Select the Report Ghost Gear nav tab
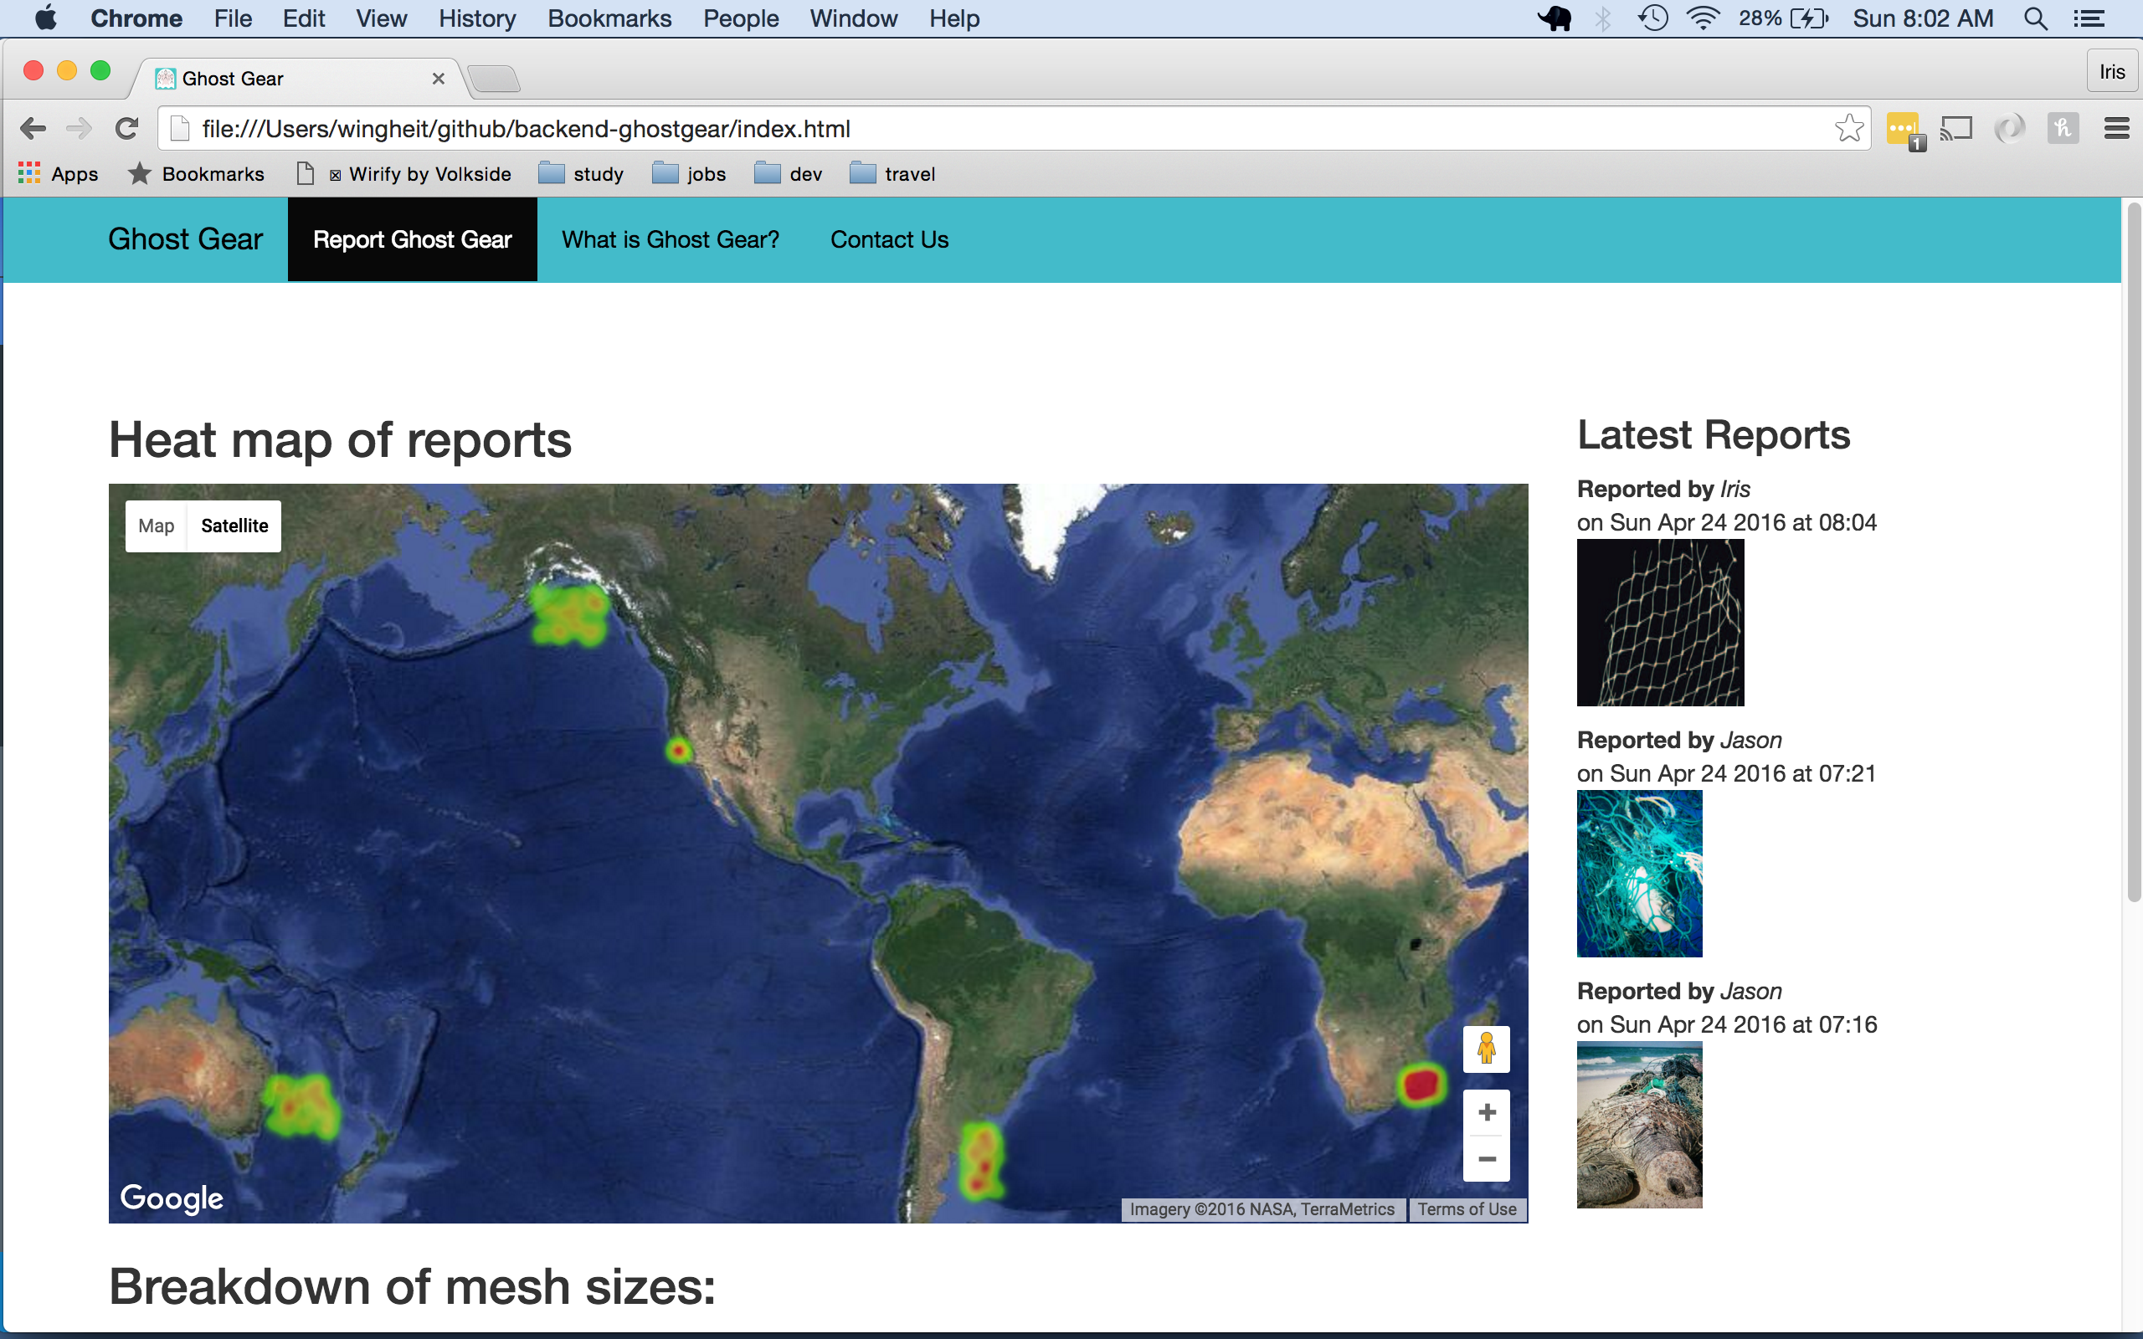This screenshot has width=2143, height=1339. (412, 239)
